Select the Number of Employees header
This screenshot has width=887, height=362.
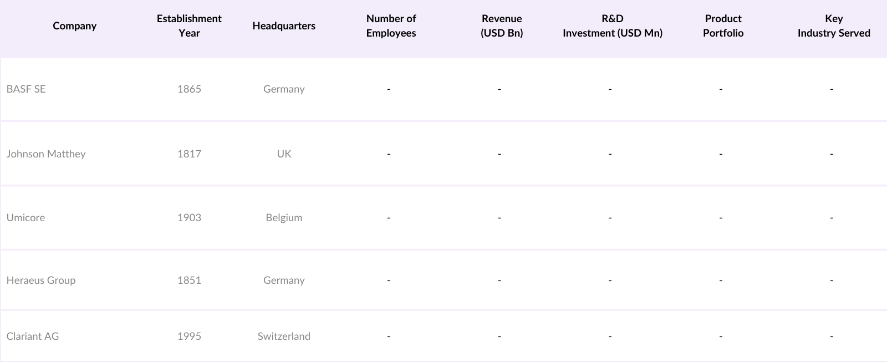(x=391, y=26)
